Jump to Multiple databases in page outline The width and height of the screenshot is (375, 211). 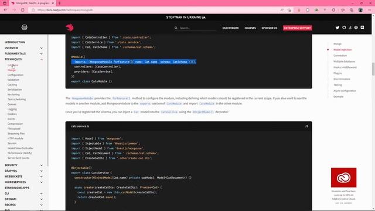click(x=344, y=62)
